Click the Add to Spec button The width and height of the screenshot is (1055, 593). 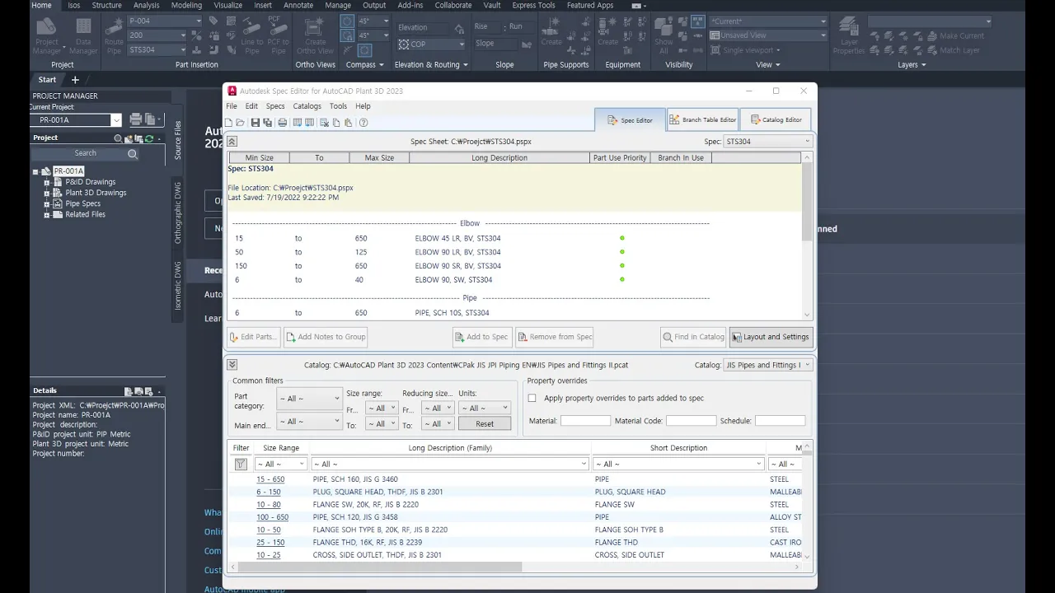[x=481, y=337]
